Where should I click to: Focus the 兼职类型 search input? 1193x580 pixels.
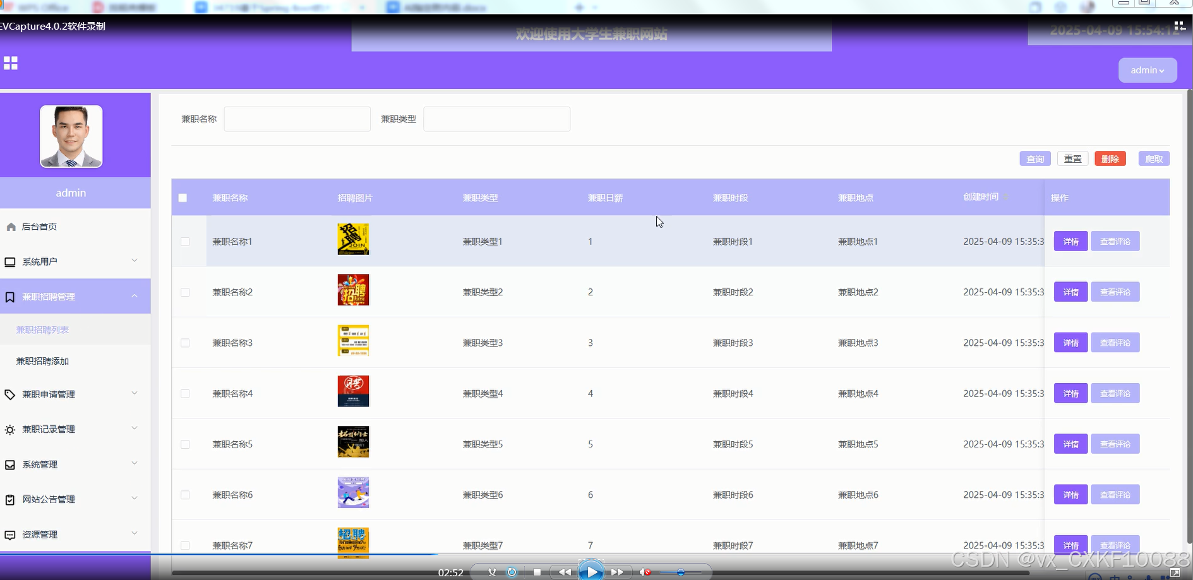coord(496,119)
